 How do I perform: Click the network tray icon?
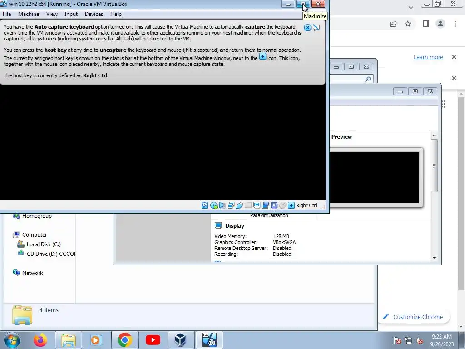pyautogui.click(x=408, y=340)
